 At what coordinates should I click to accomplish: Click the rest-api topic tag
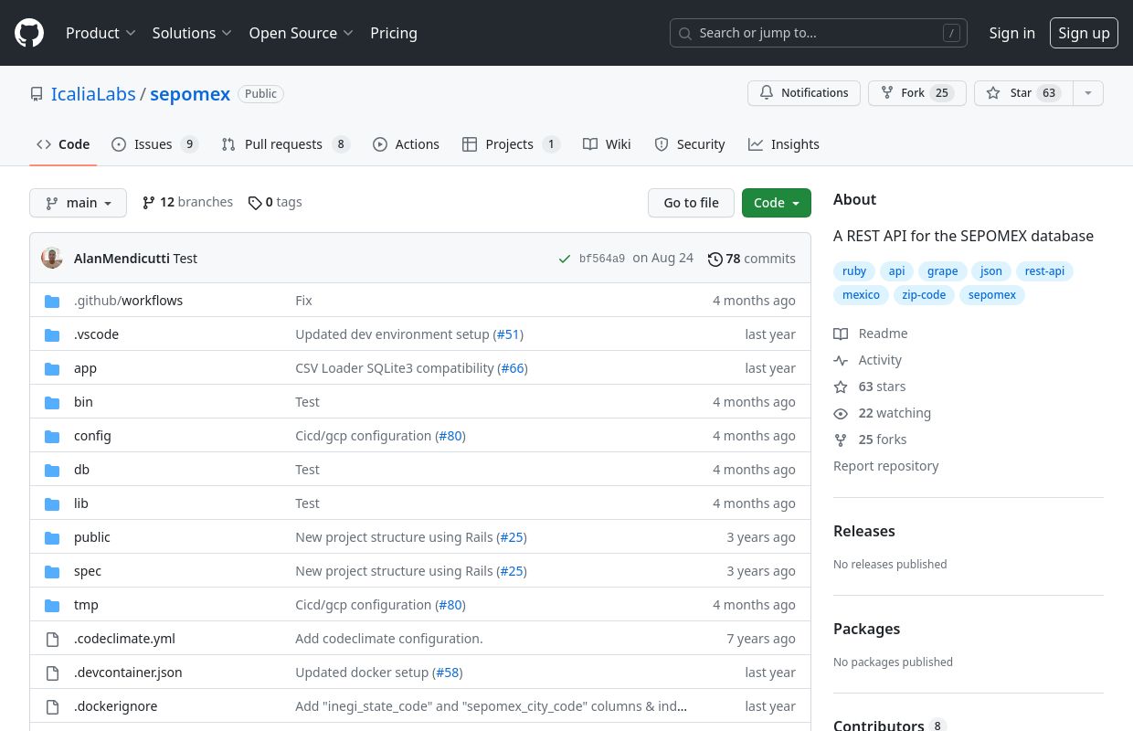tap(1044, 271)
